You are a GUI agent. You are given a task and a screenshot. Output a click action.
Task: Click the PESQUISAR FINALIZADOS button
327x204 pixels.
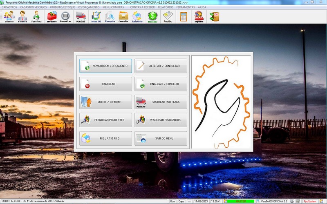pyautogui.click(x=161, y=120)
